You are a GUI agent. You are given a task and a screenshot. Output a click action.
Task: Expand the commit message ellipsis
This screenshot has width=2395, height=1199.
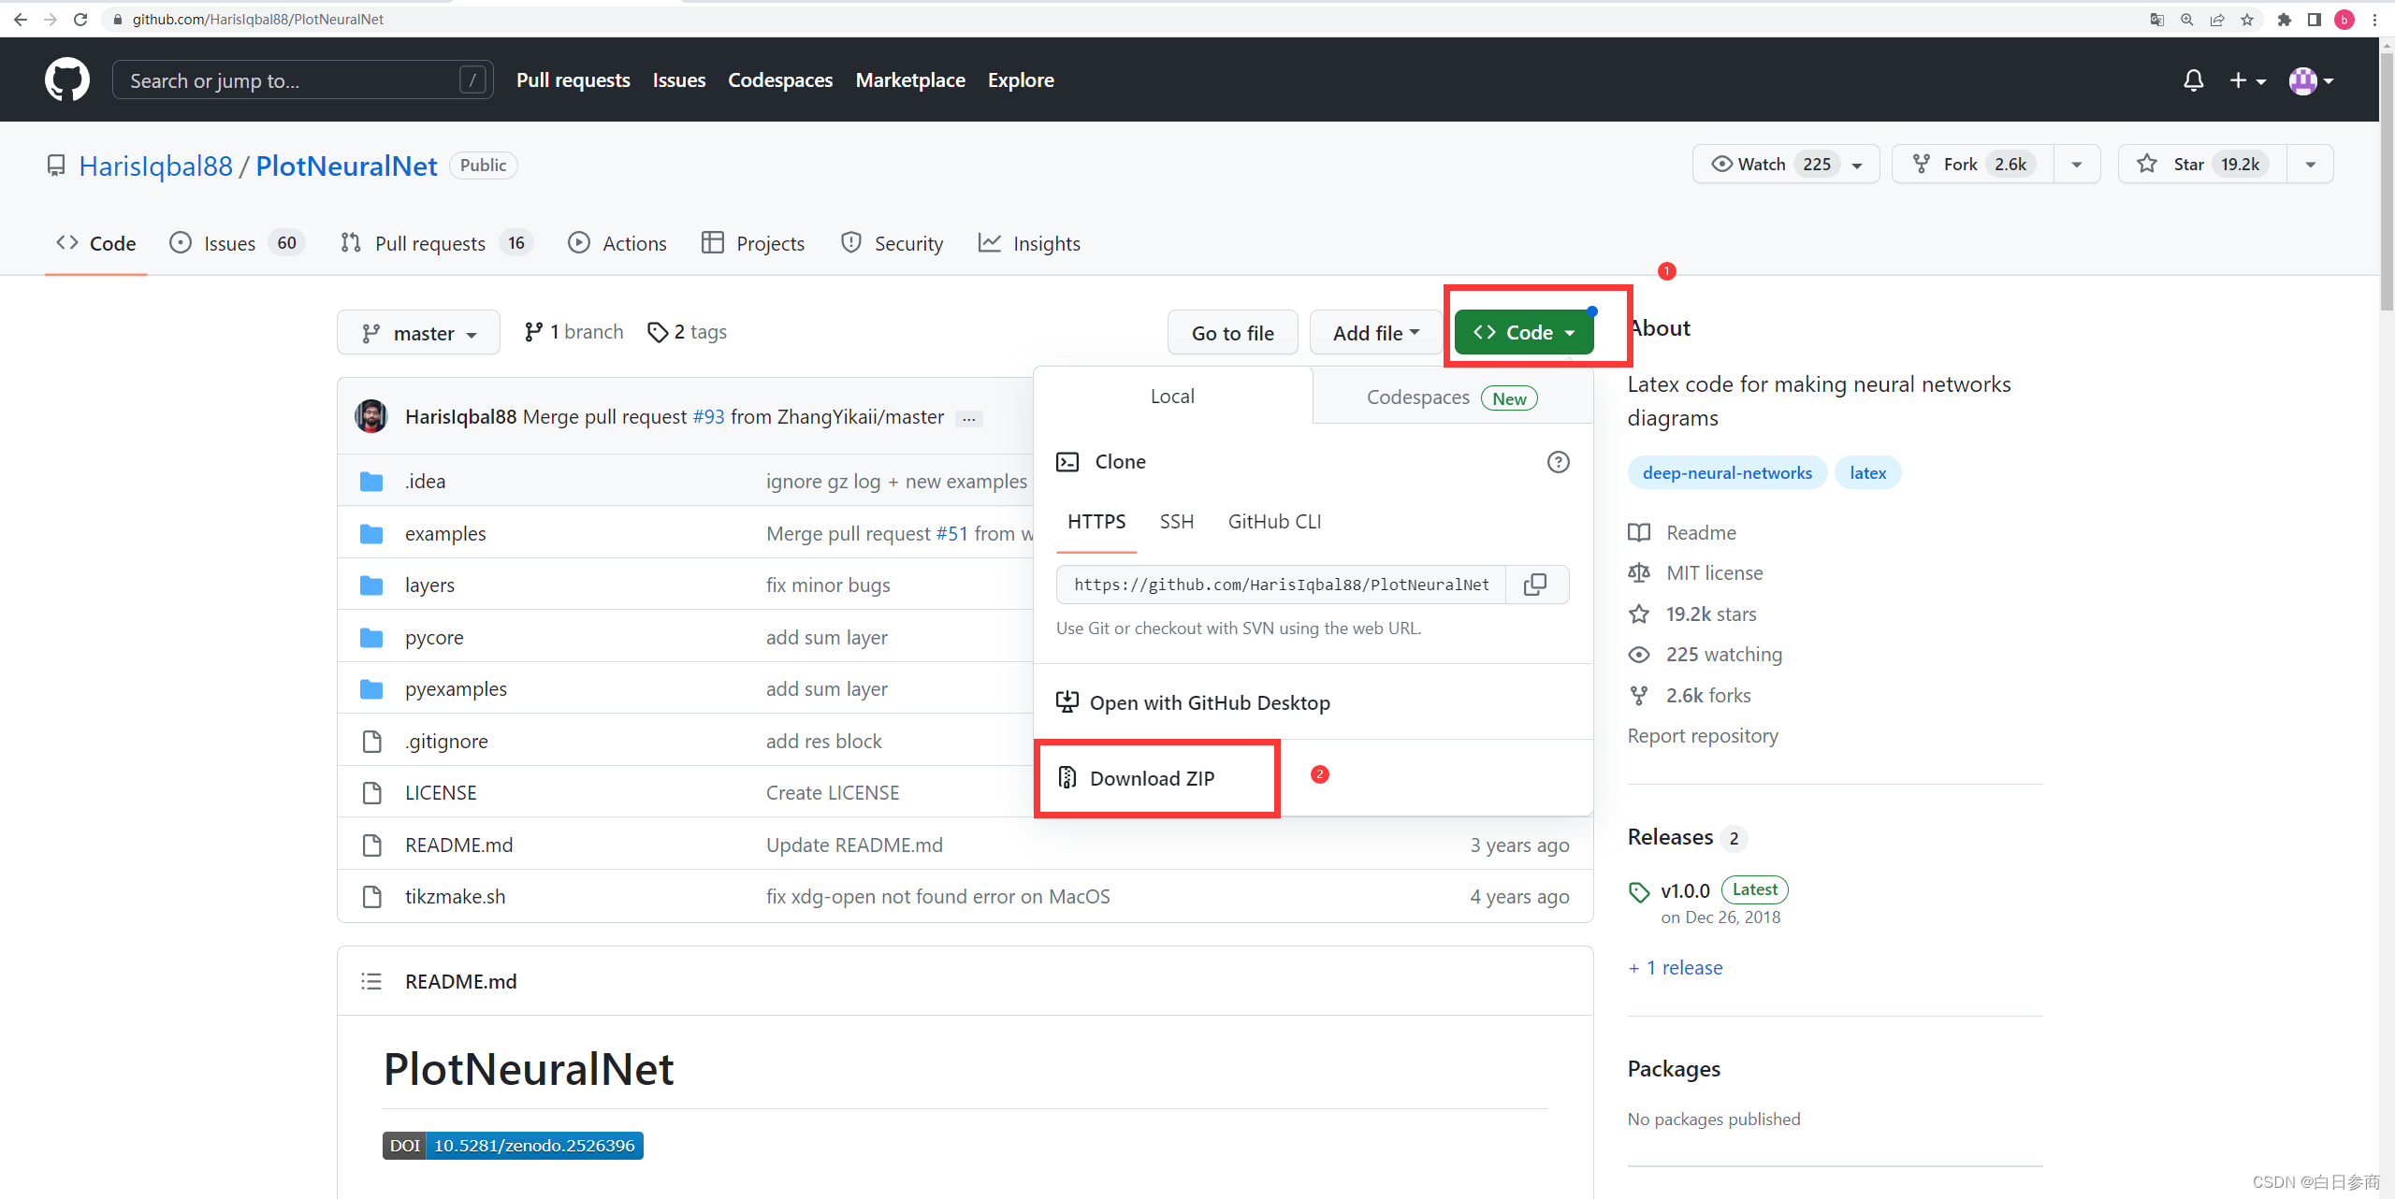click(969, 418)
